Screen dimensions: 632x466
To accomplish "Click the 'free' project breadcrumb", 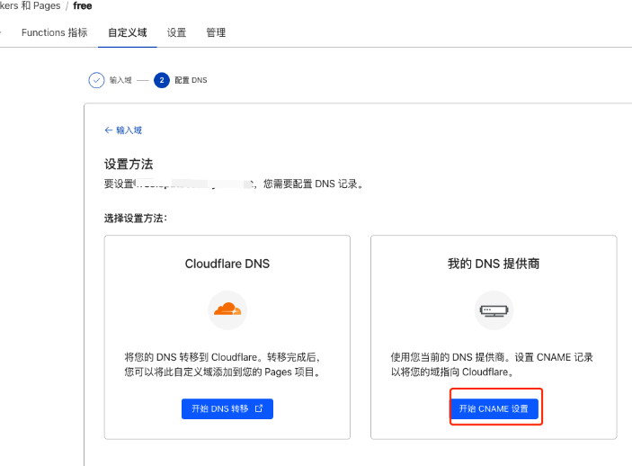I will pos(83,5).
